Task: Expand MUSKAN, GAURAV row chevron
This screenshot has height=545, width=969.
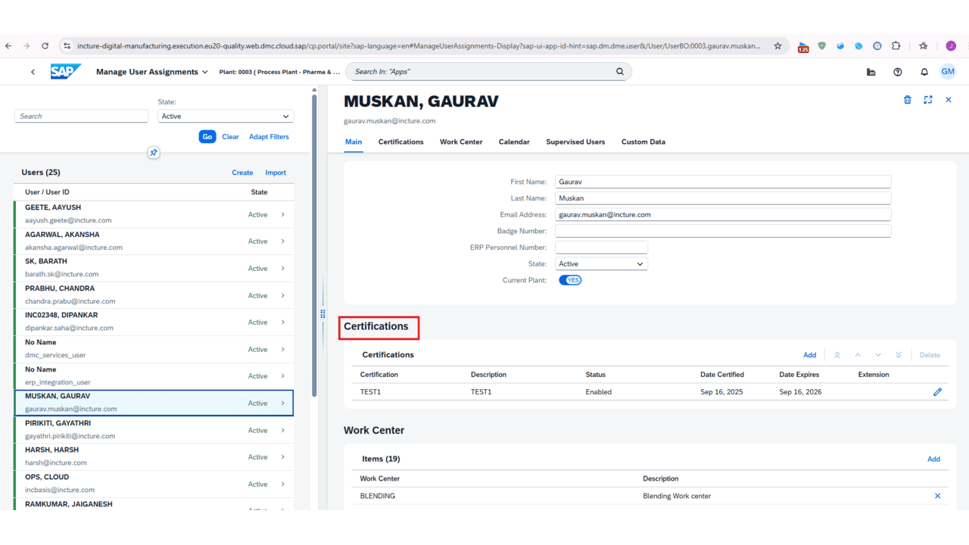Action: pyautogui.click(x=282, y=403)
